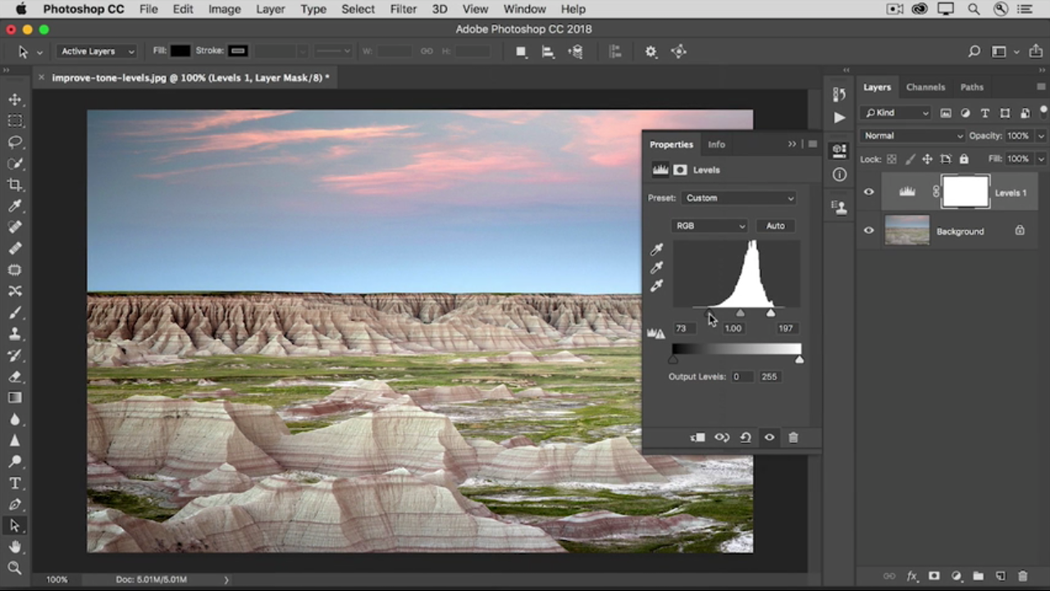
Task: Pick the white point eyedropper in Levels
Action: [656, 286]
